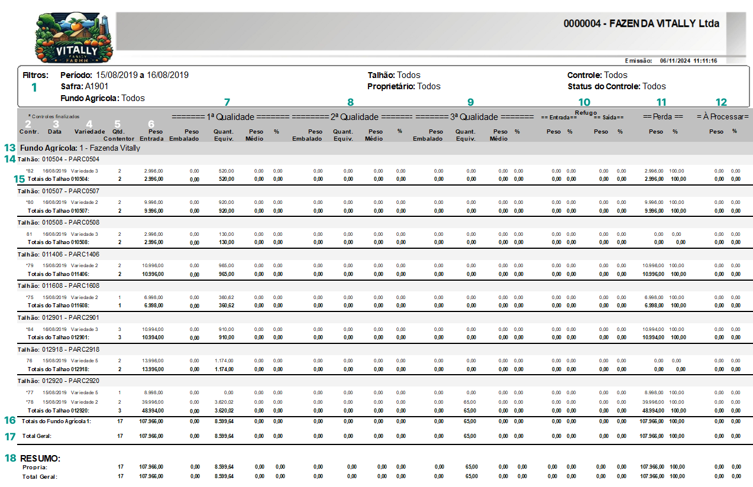753x487 pixels.
Task: Click Perda Peso 107.966,00 in the Propria row
Action: (652, 467)
